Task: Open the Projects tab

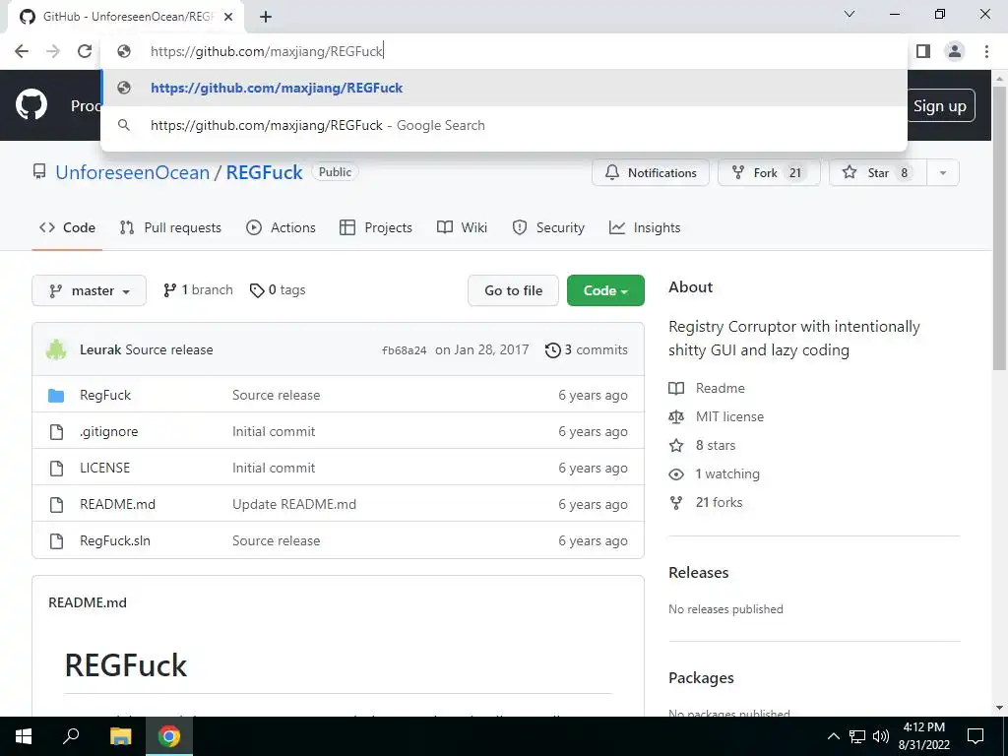Action: click(x=376, y=227)
